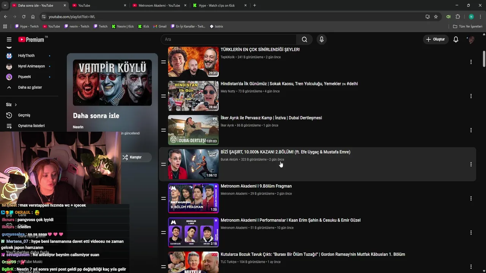Image resolution: width=486 pixels, height=273 pixels.
Task: Grab reorder handle of BİZİ ŞAŞIRT video
Action: pos(163,164)
